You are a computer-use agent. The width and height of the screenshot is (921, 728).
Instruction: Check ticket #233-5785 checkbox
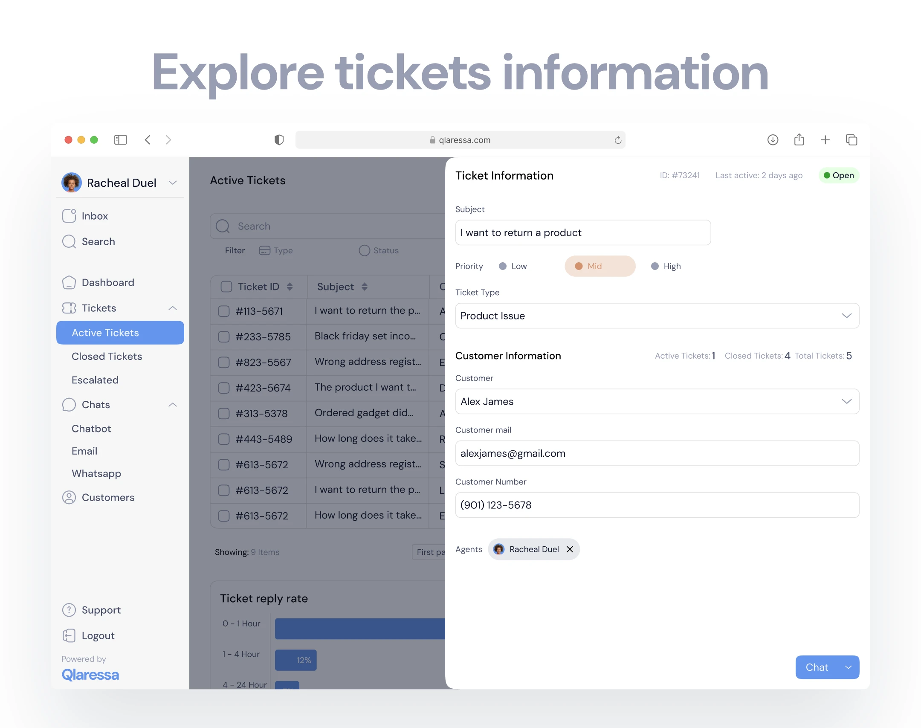(x=224, y=337)
